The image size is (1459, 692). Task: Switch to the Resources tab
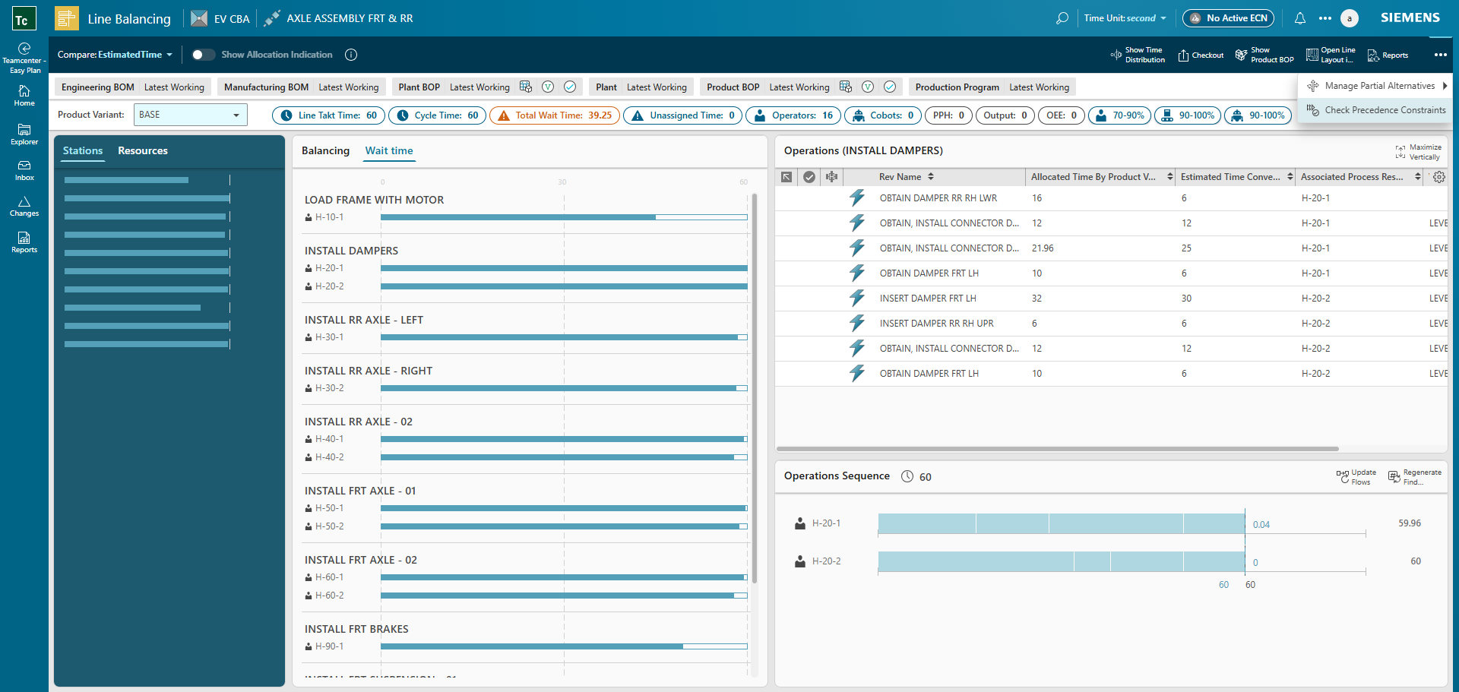142,150
